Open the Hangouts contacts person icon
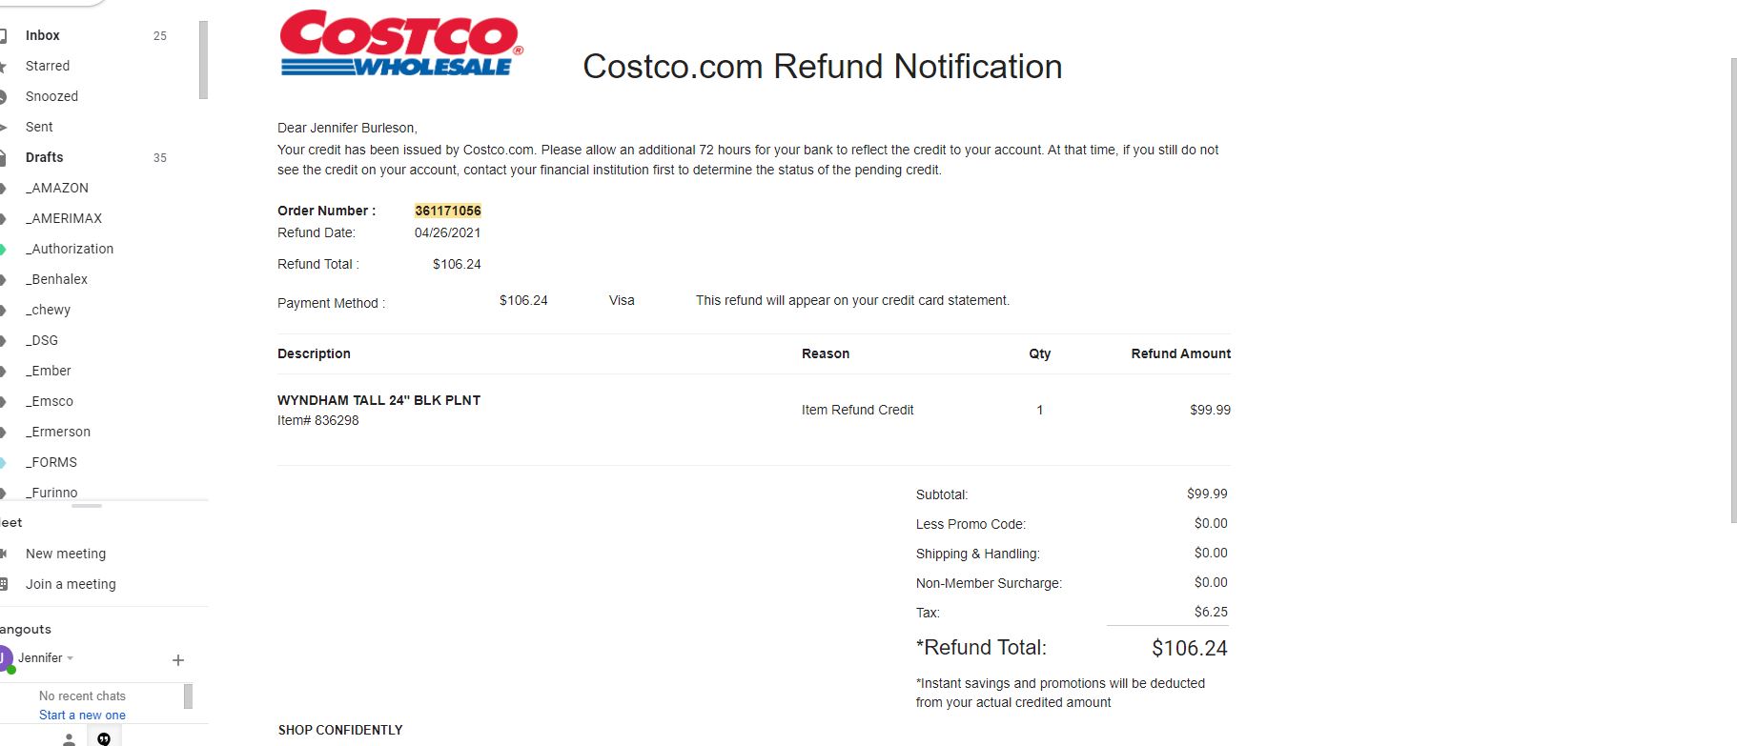1737x746 pixels. tap(69, 738)
